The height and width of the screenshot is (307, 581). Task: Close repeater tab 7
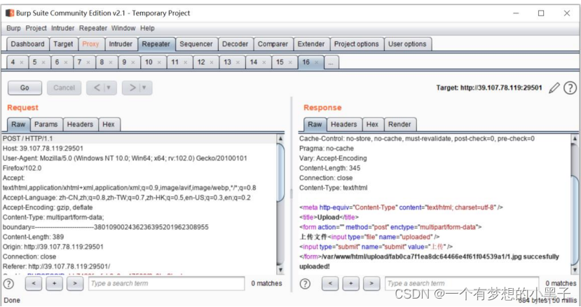88,62
